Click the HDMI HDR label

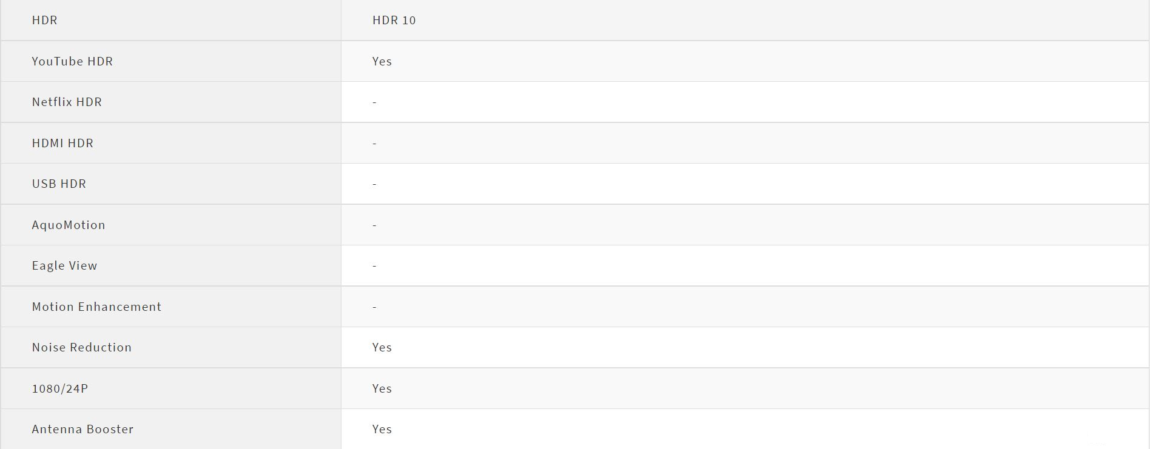click(62, 143)
